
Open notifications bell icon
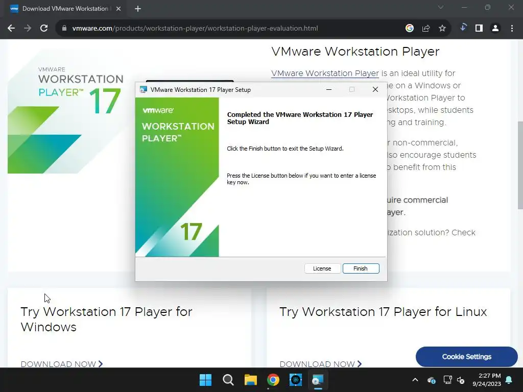pos(509,380)
